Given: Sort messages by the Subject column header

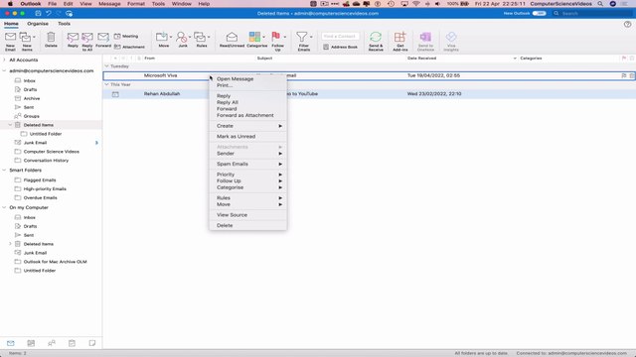Looking at the screenshot, I should [x=264, y=59].
